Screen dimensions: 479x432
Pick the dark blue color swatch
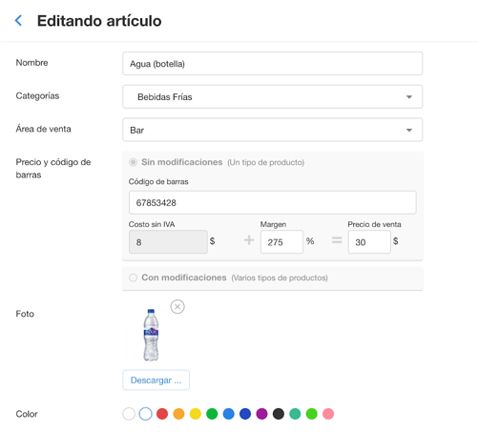pyautogui.click(x=245, y=414)
